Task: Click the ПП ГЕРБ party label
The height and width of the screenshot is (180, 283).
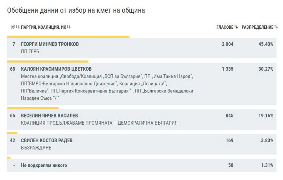Action: pos(30,52)
